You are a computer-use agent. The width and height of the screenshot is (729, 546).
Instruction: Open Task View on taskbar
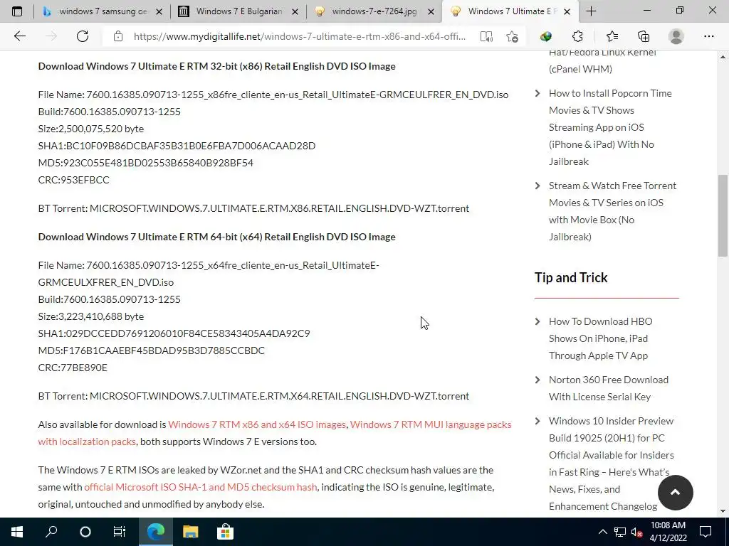[120, 532]
